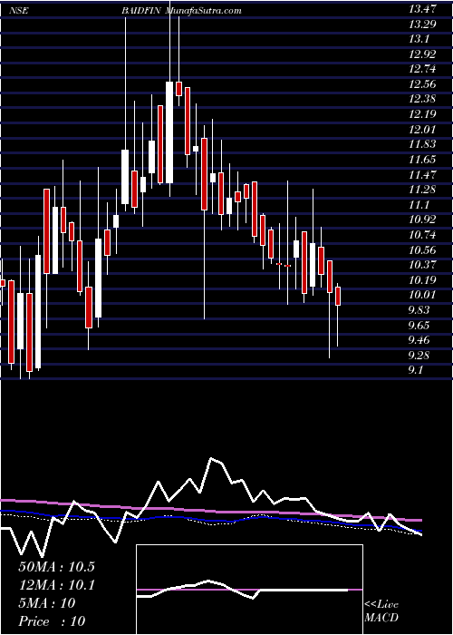Click inside the MACD inset chart
This screenshot has height=635, width=453.
click(x=249, y=590)
